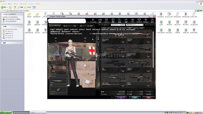
Task: Open Counter-Strike Online folder link in sidebar
Action: (11, 29)
